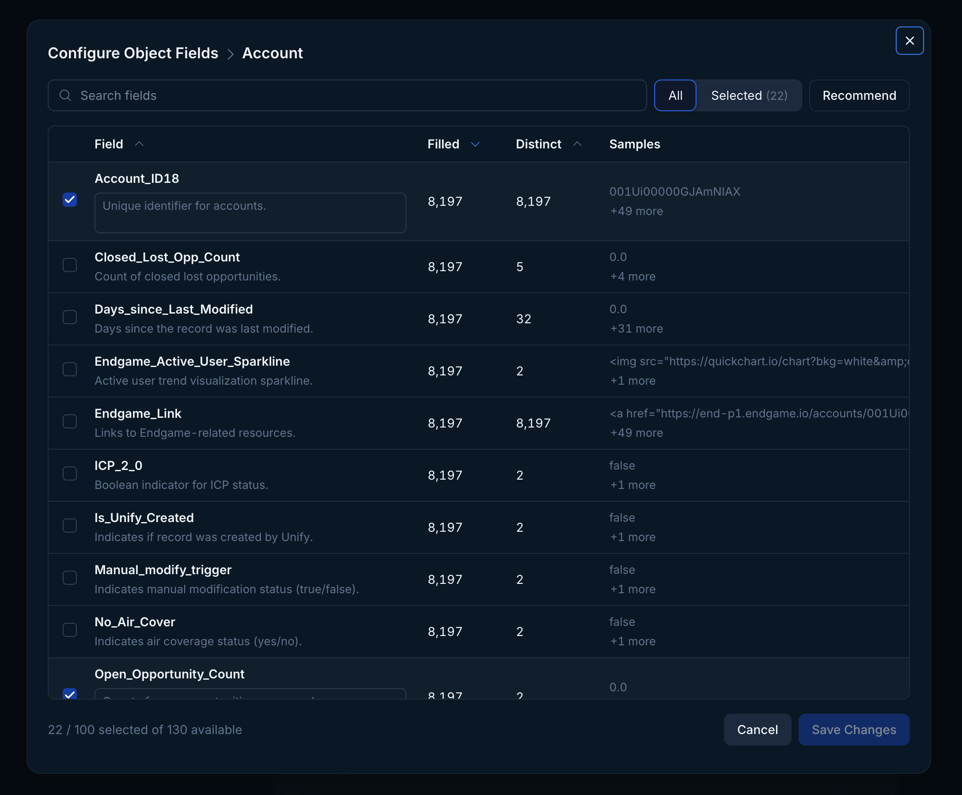Click the Unique identifier for accounts description field
Viewport: 962px width, 795px height.
pos(250,212)
